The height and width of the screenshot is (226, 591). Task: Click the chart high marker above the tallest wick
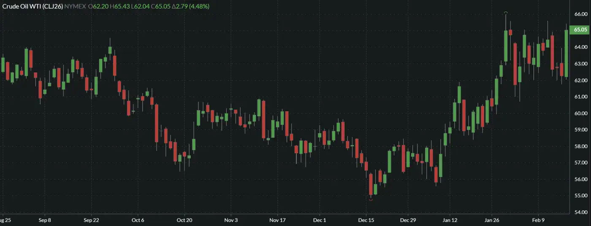(x=506, y=13)
